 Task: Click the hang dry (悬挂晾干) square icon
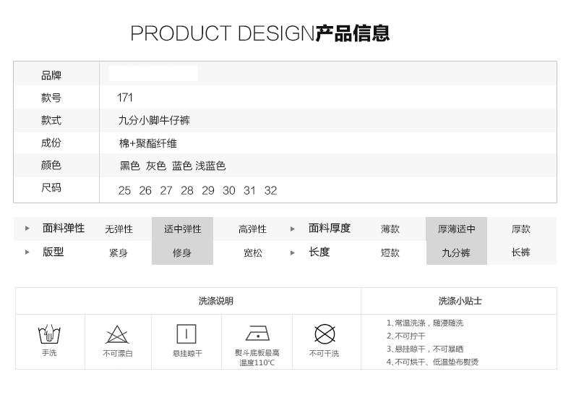click(186, 333)
